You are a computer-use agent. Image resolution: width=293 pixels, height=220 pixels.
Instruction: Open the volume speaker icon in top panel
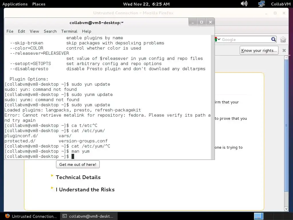pyautogui.click(x=244, y=3)
